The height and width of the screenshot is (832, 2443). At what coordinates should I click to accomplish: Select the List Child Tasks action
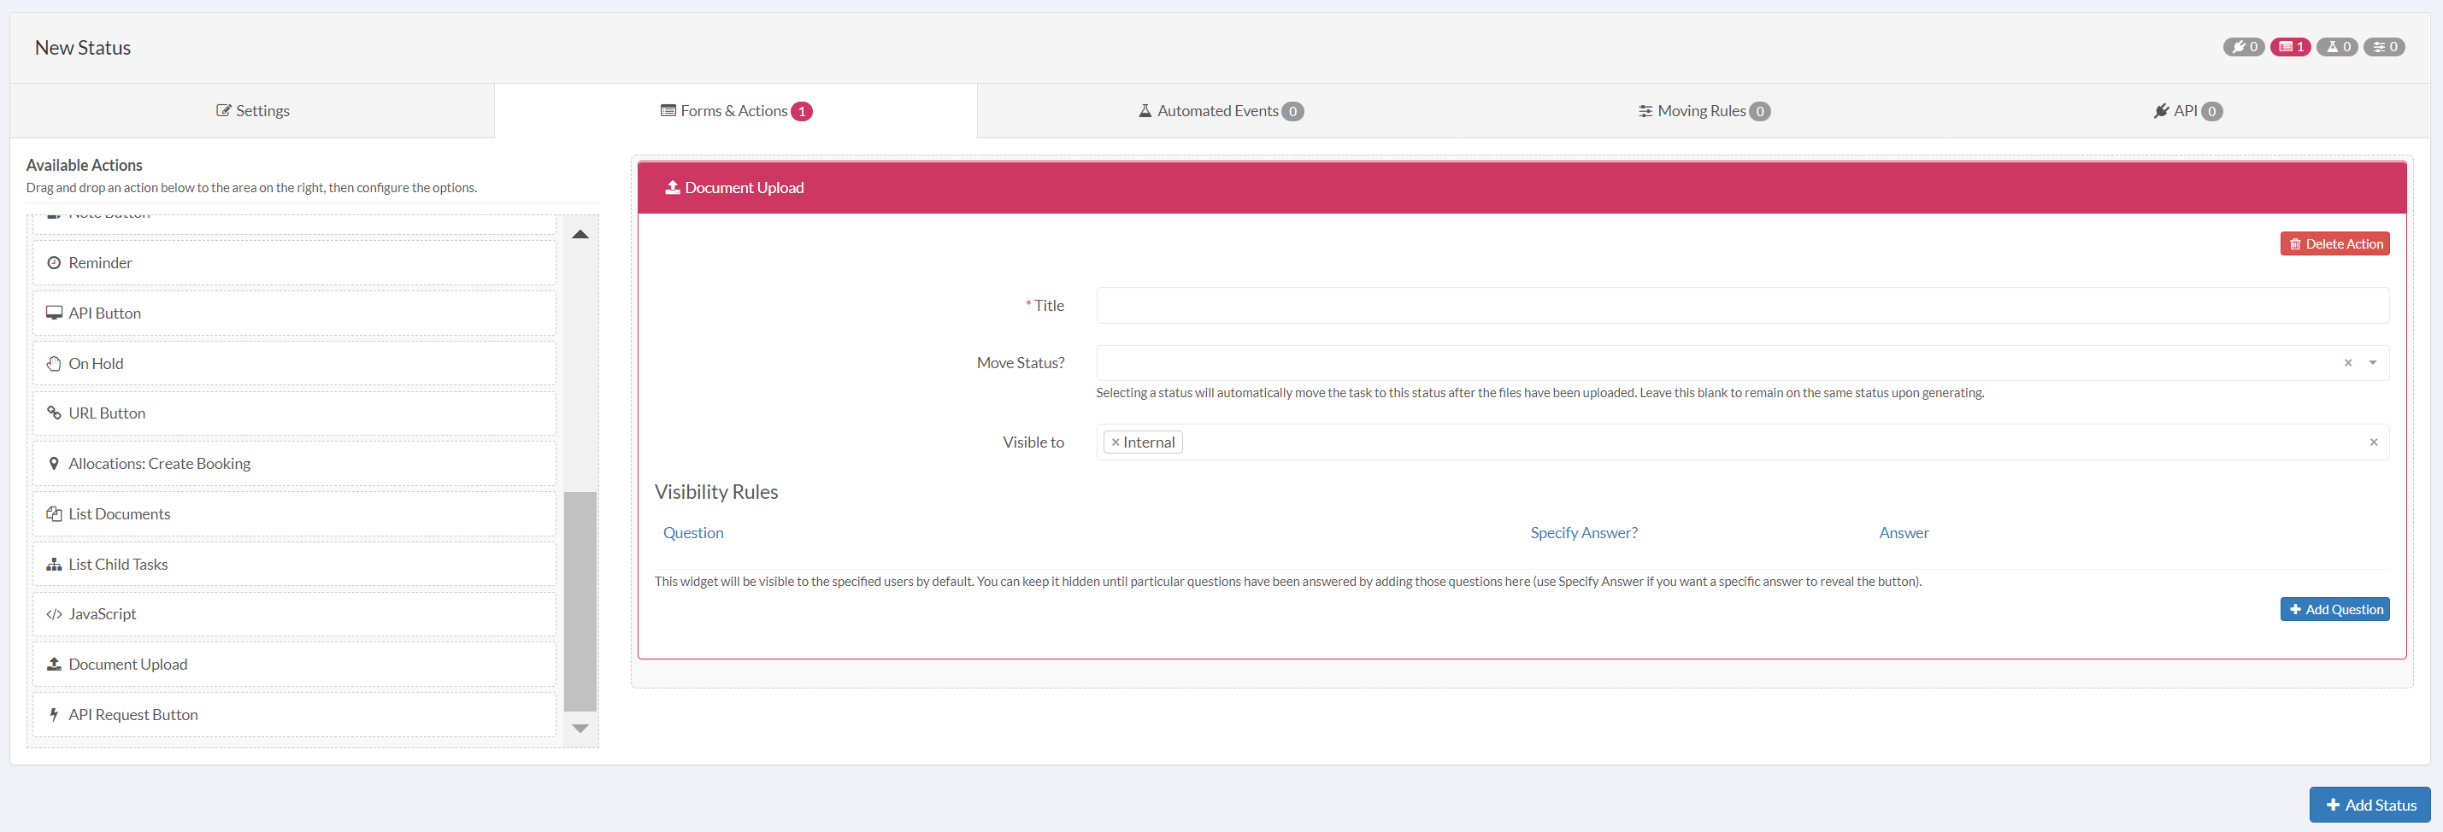(294, 564)
